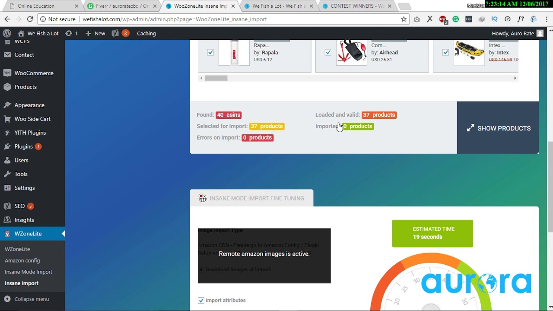This screenshot has width=553, height=311.
Task: Uncheck the Intex product checkbox
Action: (445, 52)
